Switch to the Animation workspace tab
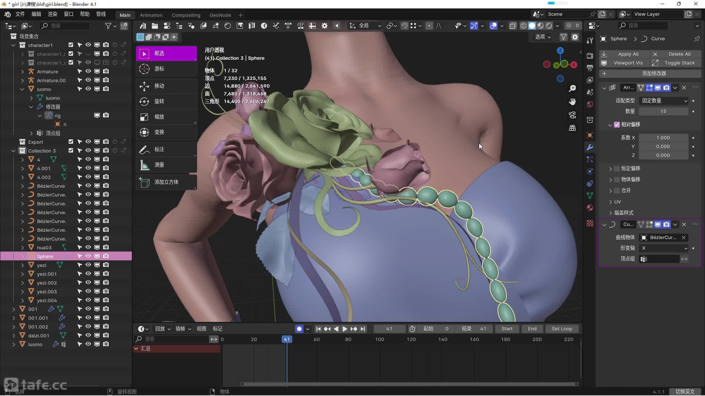The height and width of the screenshot is (396, 705). pos(151,15)
